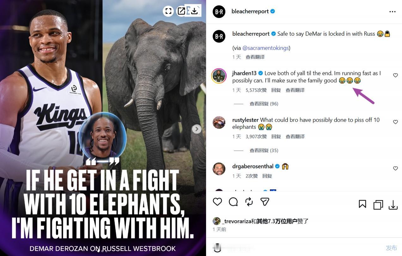Screen dimensions: 402x256
Task: Like rustylester's comment
Action: 395,122
